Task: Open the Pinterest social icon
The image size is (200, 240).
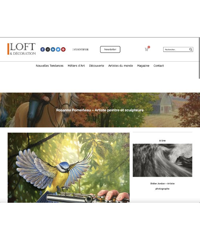Action: [x=63, y=50]
